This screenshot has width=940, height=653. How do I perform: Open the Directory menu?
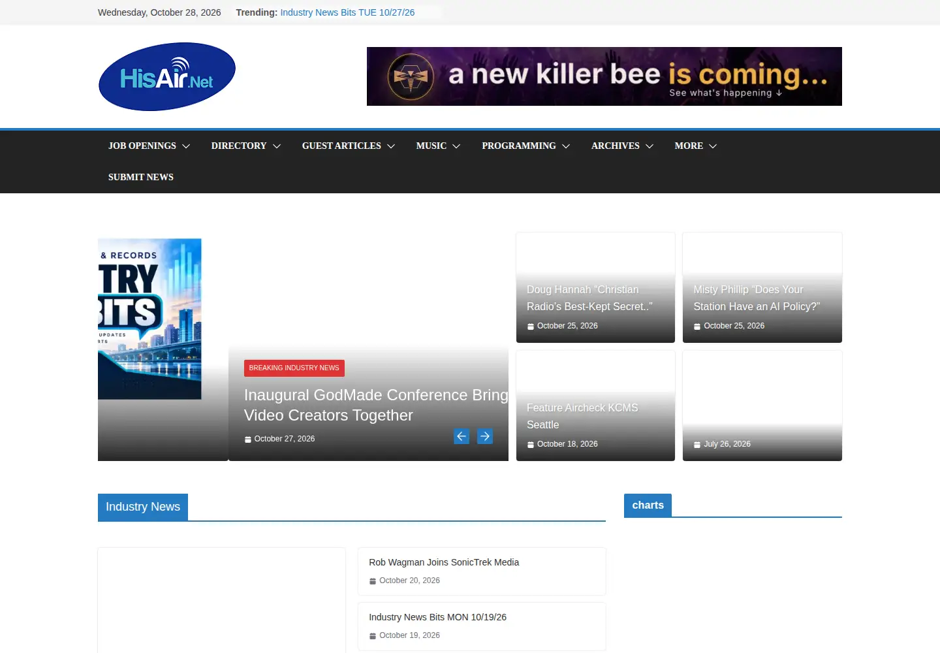239,146
